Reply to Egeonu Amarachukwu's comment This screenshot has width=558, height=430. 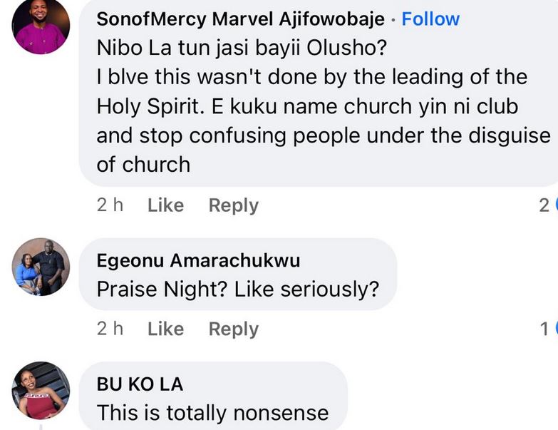click(x=233, y=329)
